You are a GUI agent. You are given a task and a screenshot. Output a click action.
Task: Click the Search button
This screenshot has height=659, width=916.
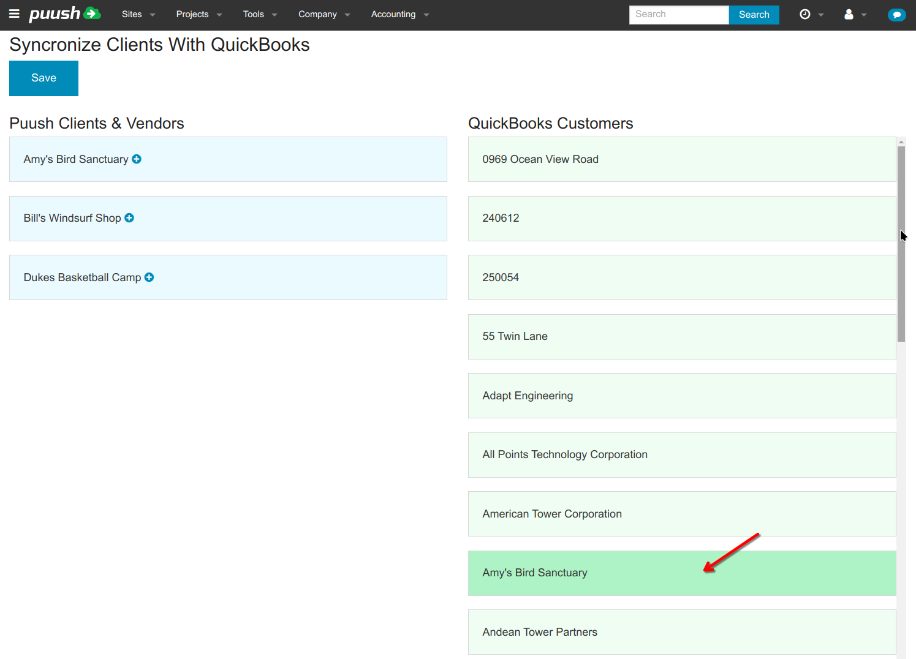[x=754, y=15]
